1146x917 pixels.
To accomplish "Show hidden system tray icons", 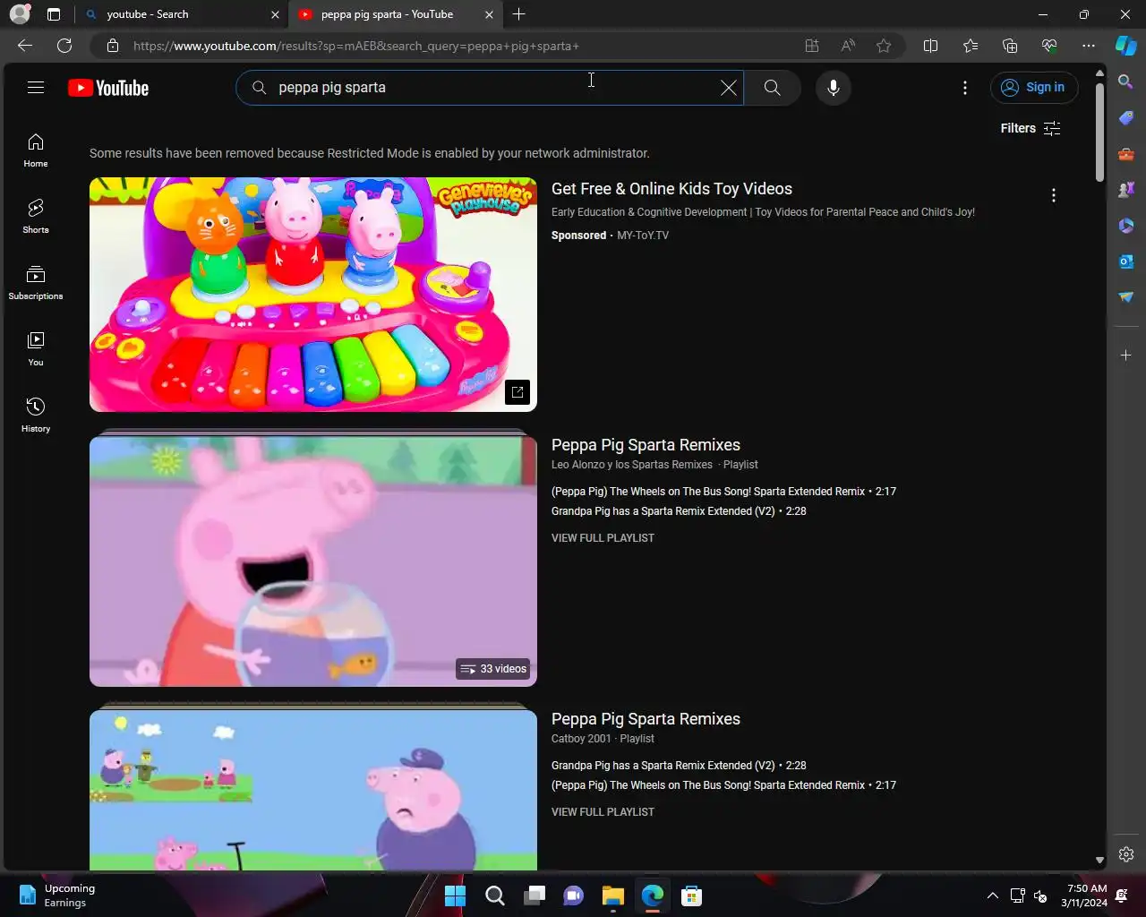I will click(992, 896).
